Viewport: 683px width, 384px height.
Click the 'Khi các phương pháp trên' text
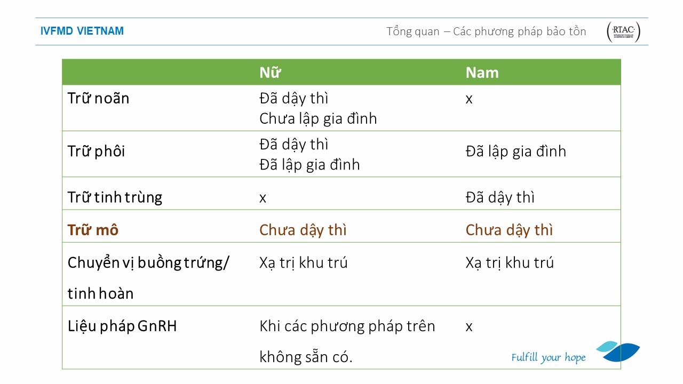347,326
